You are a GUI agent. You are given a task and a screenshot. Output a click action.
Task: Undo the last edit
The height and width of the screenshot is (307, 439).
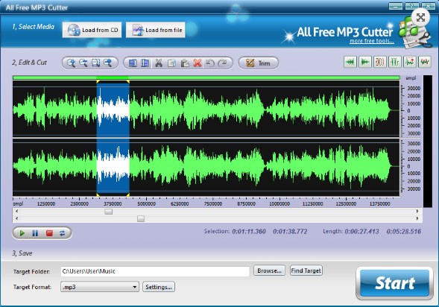point(210,63)
